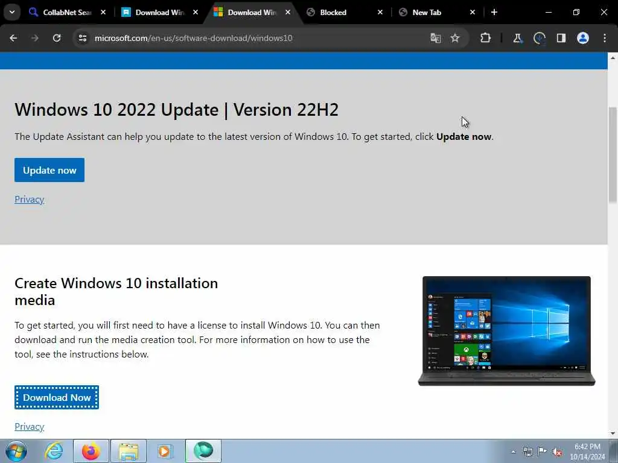Open Windows Media Player on taskbar
The height and width of the screenshot is (463, 618).
[x=165, y=451]
